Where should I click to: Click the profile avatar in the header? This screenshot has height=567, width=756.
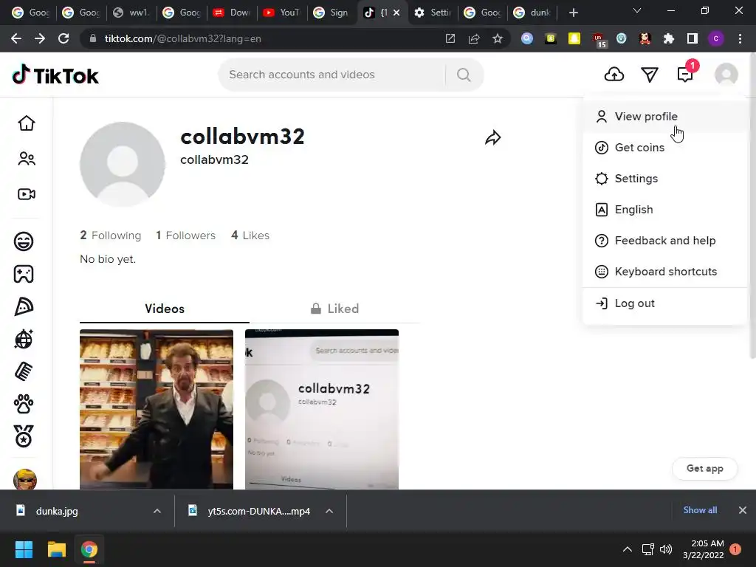726,75
